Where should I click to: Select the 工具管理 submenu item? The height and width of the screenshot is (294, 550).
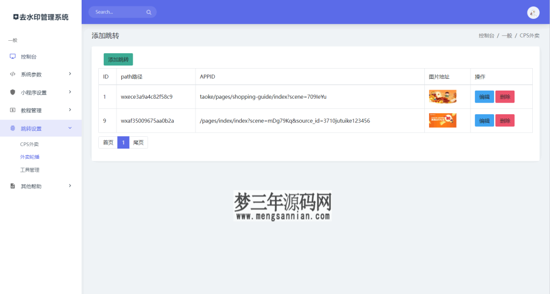tap(30, 170)
